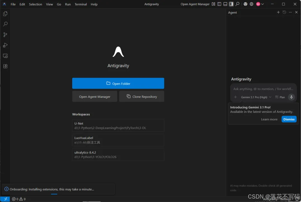Open the Edit menu
Image resolution: width=301 pixels, height=202 pixels.
click(x=22, y=4)
